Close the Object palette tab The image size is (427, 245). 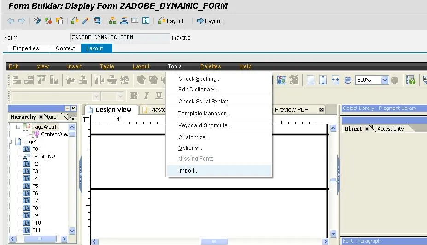[367, 129]
